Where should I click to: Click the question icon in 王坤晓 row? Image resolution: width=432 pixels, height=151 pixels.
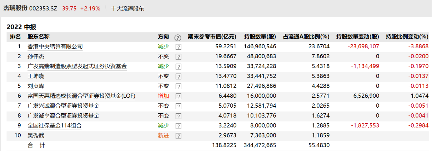[x=178, y=76]
